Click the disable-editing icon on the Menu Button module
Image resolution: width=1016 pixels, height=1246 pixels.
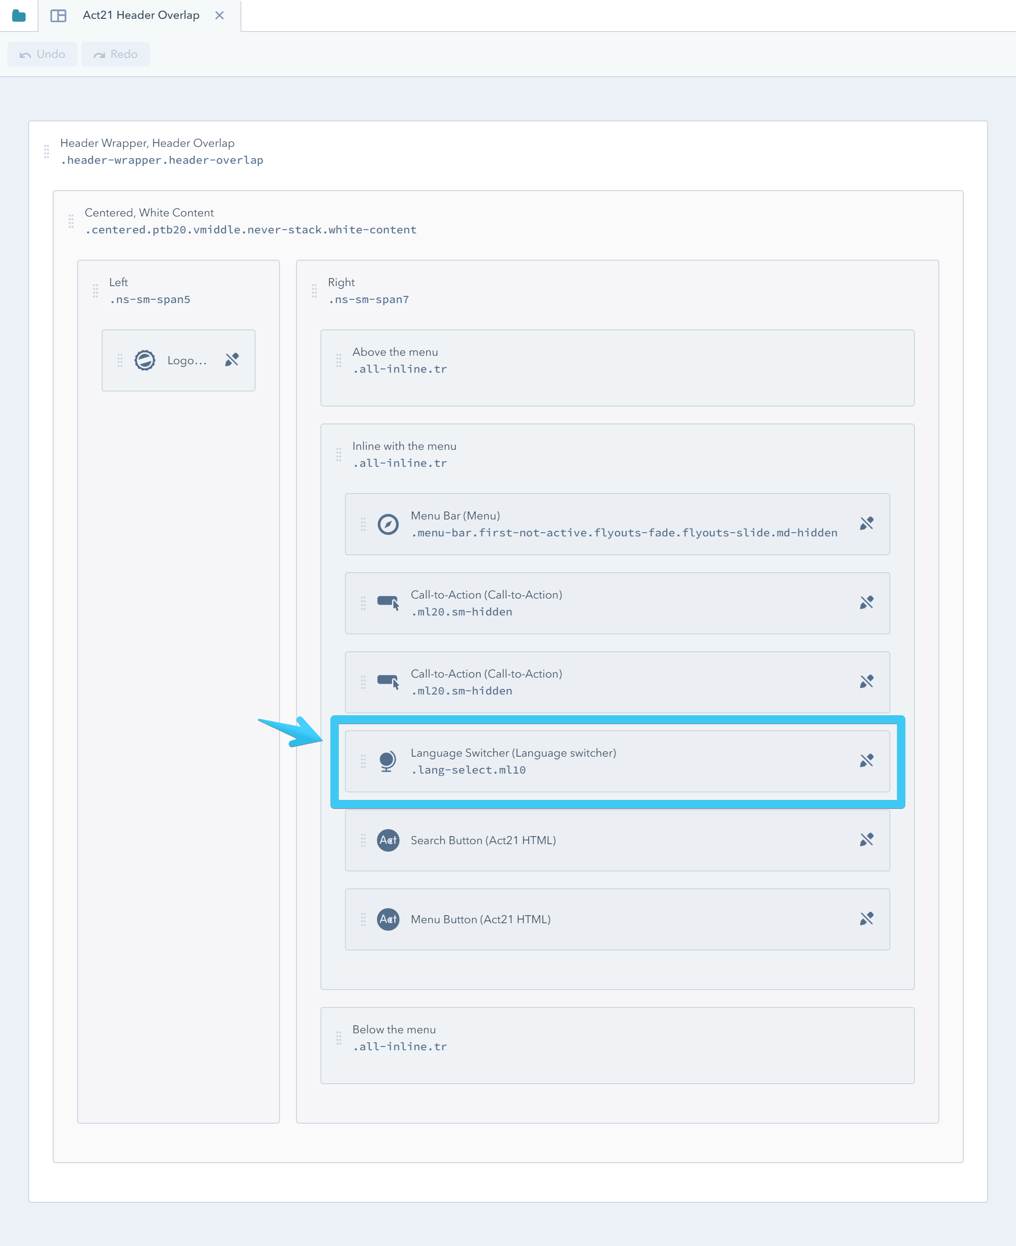point(867,919)
